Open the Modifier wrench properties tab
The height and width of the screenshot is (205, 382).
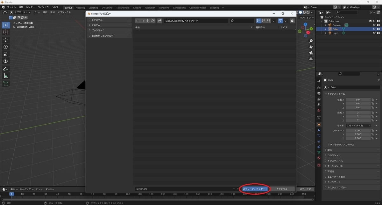point(319,130)
